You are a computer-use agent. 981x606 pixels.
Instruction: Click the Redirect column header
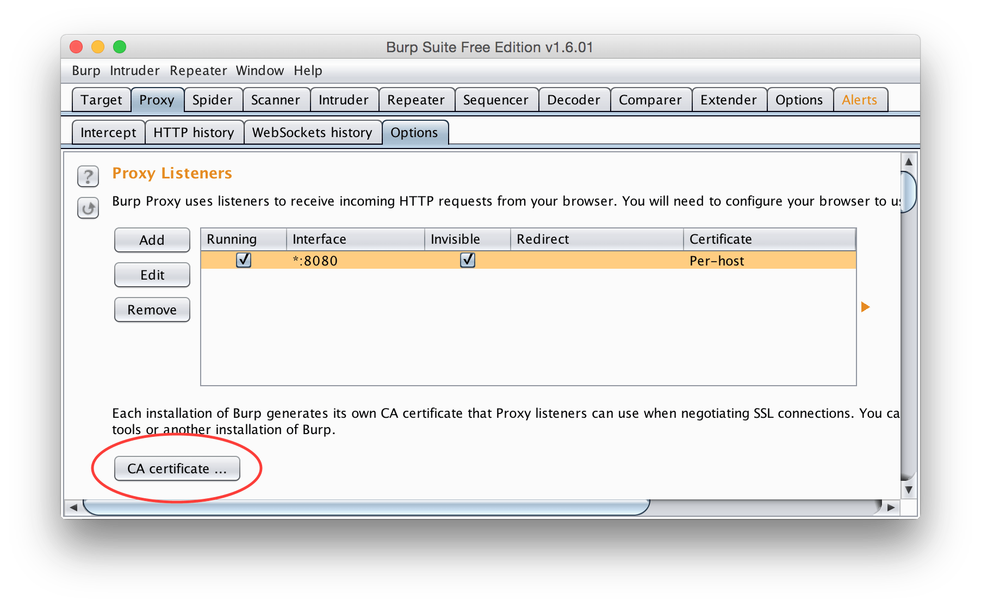(x=597, y=239)
